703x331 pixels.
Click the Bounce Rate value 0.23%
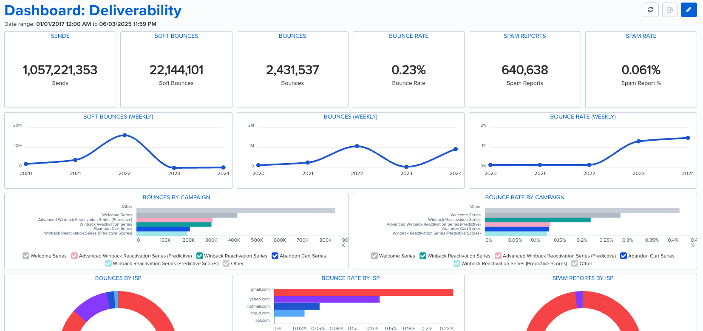pyautogui.click(x=408, y=70)
